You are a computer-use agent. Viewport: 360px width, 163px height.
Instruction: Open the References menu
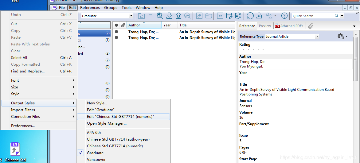pos(90,7)
